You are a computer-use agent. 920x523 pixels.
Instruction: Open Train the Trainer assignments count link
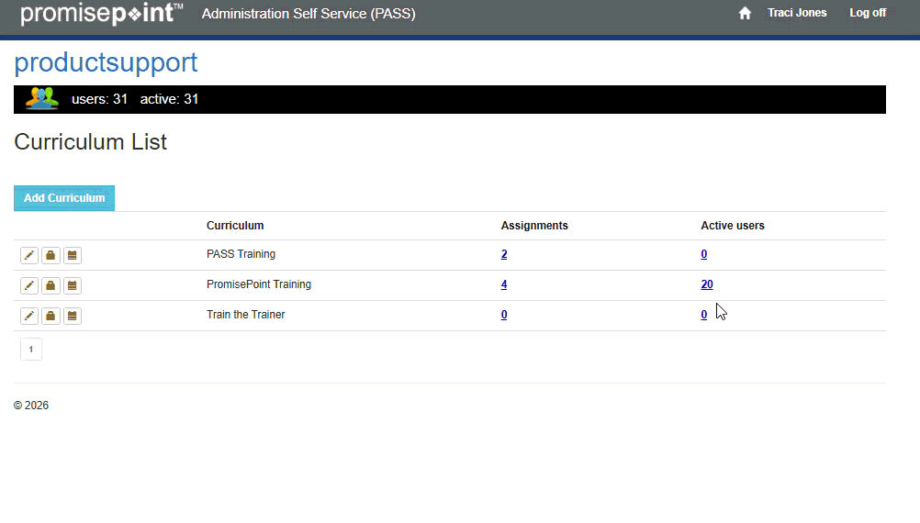[504, 315]
